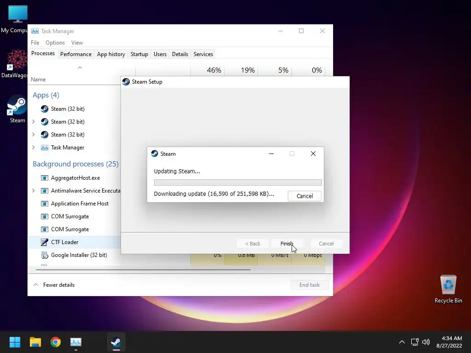The height and width of the screenshot is (353, 471).
Task: Click the Back button in Steam Setup
Action: pyautogui.click(x=253, y=244)
